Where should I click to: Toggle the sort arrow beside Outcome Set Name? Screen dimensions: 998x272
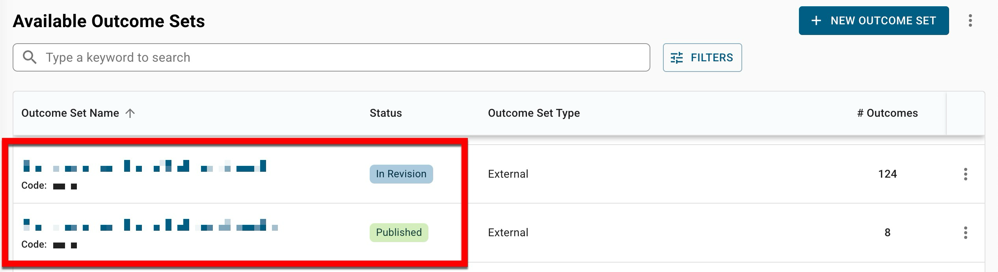pyautogui.click(x=130, y=113)
